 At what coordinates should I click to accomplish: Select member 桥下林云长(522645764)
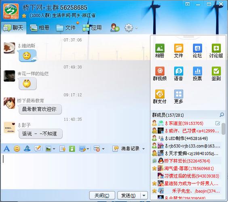(186, 161)
